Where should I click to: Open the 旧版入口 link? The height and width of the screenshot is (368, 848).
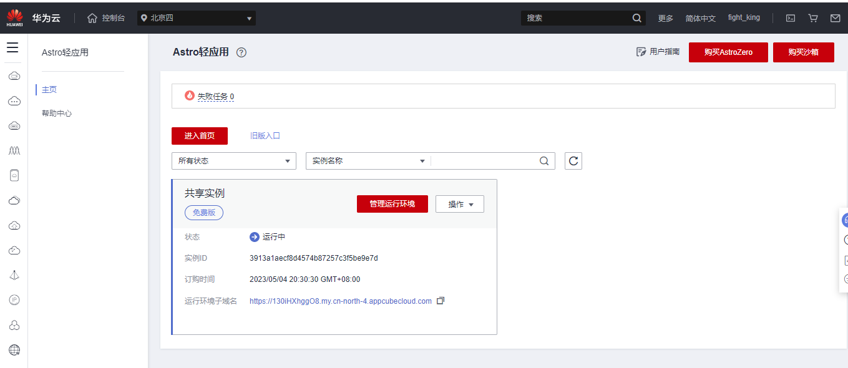(x=265, y=135)
